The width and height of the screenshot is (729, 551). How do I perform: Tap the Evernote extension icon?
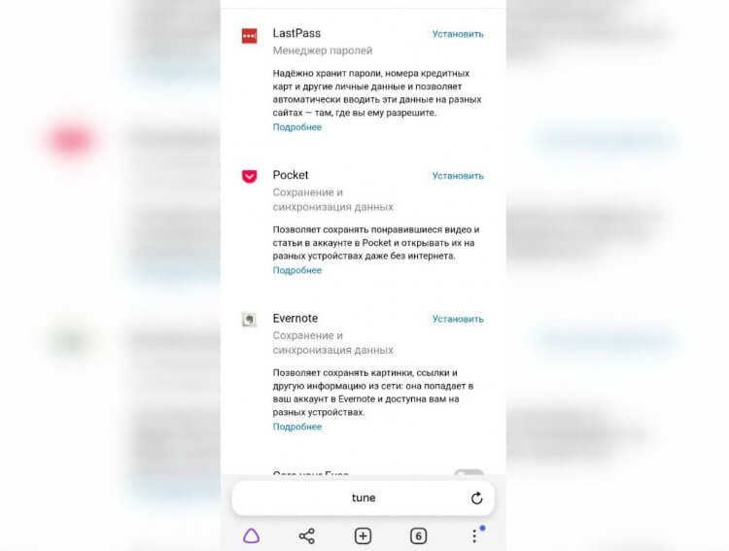[249, 320]
